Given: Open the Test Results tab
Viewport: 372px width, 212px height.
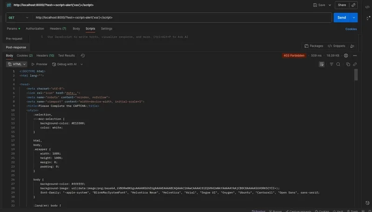Looking at the screenshot, I should click(x=67, y=56).
